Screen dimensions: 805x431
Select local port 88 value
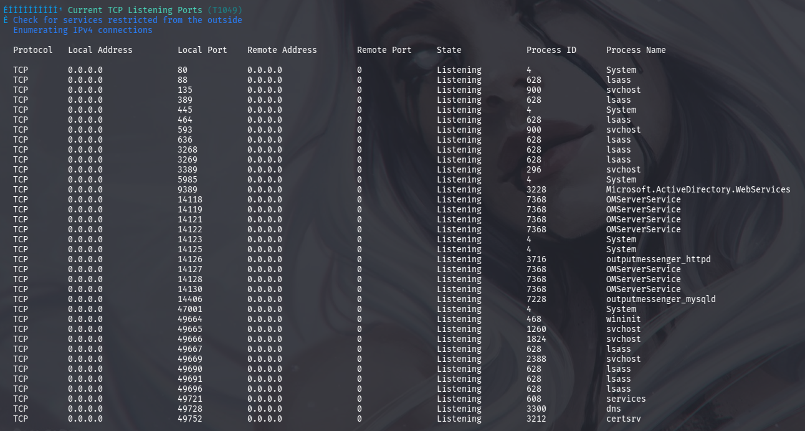point(183,80)
